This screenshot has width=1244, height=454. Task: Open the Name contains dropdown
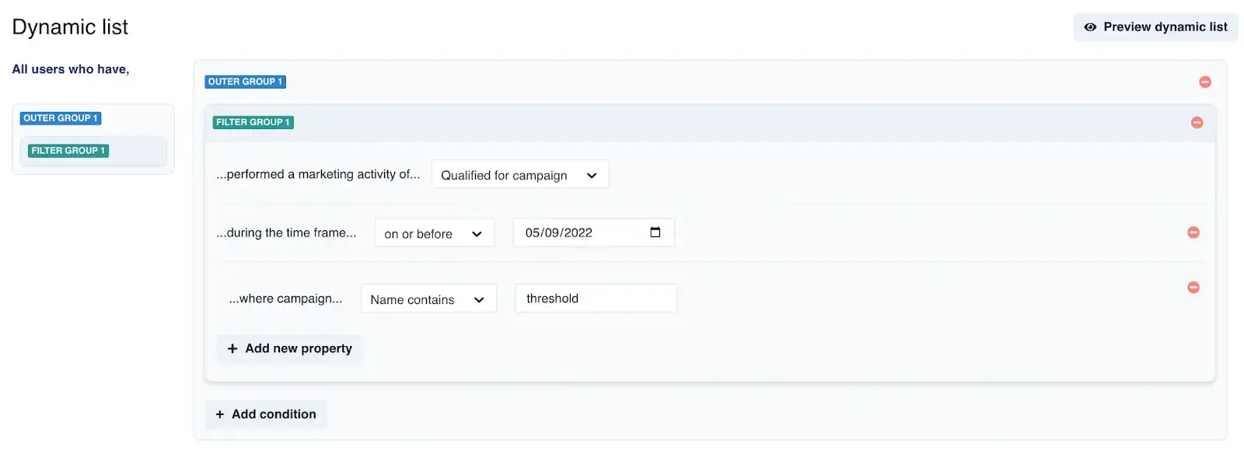428,299
